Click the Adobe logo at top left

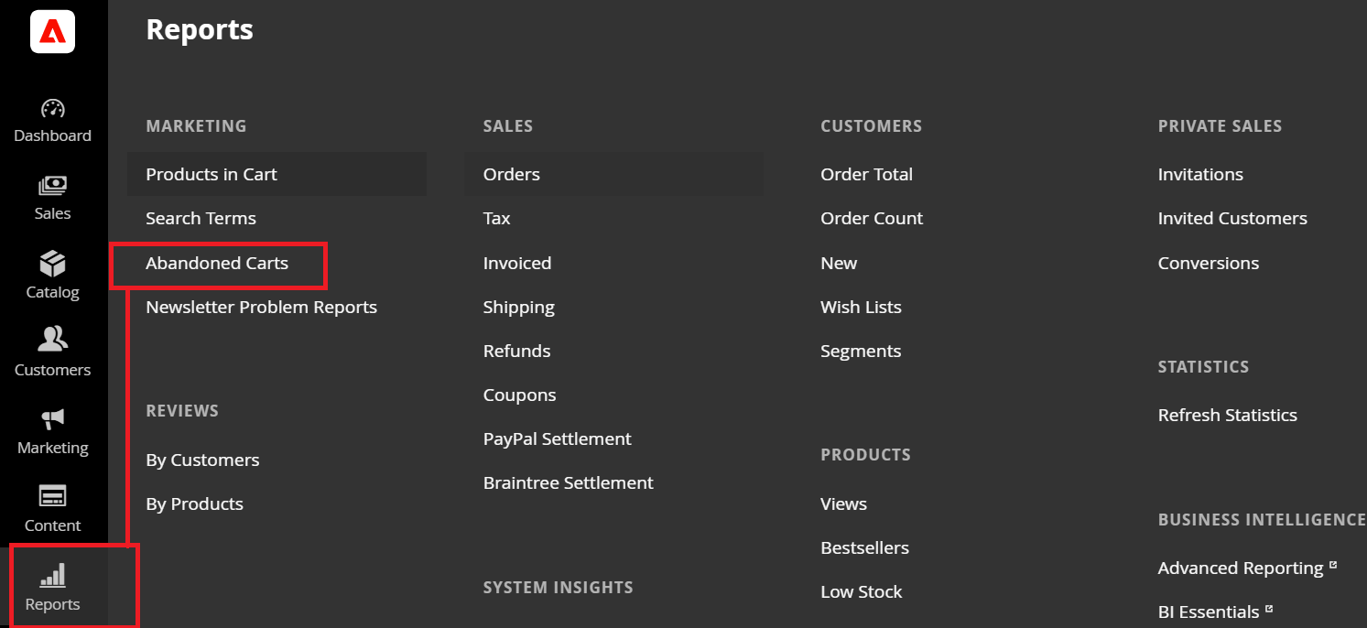[52, 31]
